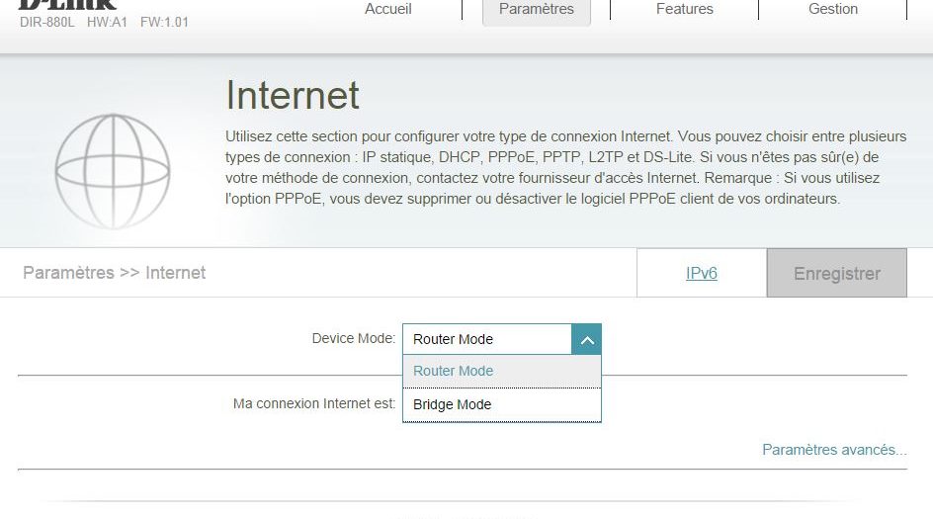Open Paramètres avancés... link

[834, 450]
